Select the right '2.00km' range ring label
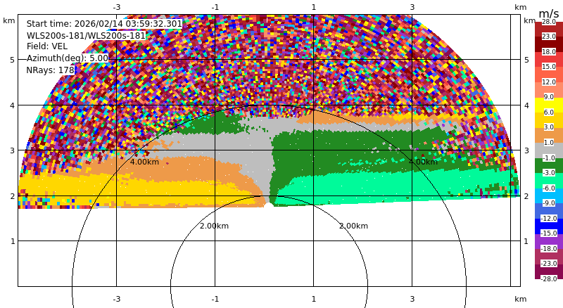 pyautogui.click(x=354, y=226)
